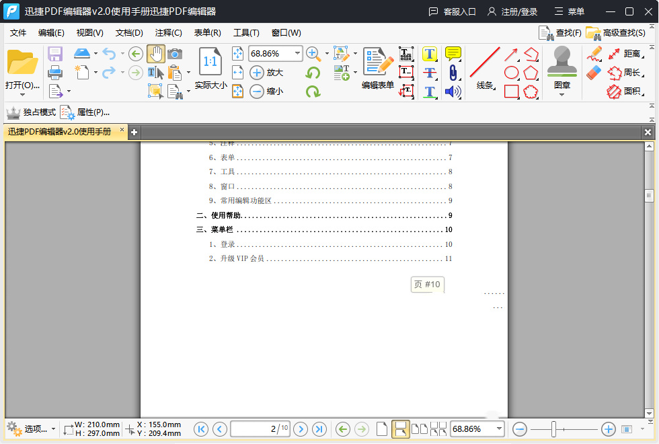This screenshot has height=444, width=659.
Task: Click the zoom slider minus button
Action: tap(519, 429)
